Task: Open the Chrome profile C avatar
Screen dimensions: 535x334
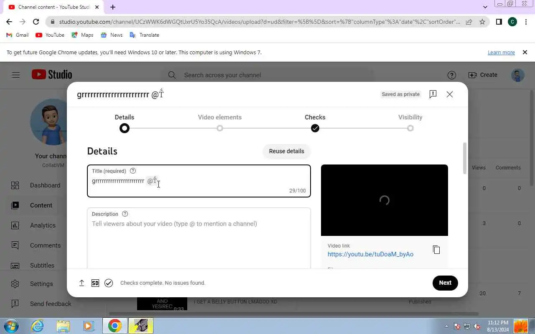Action: pos(512,22)
